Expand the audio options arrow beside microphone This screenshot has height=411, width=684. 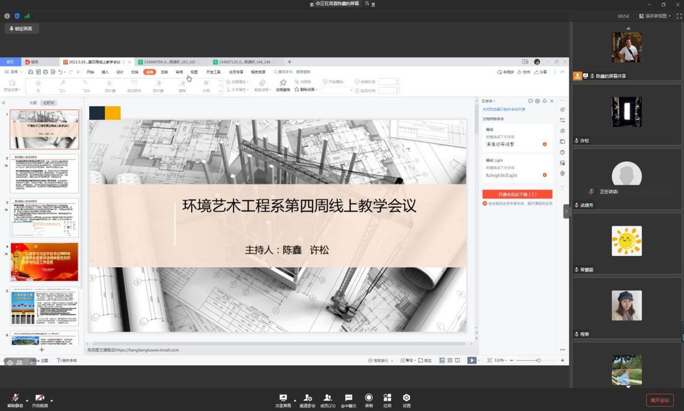pos(27,399)
